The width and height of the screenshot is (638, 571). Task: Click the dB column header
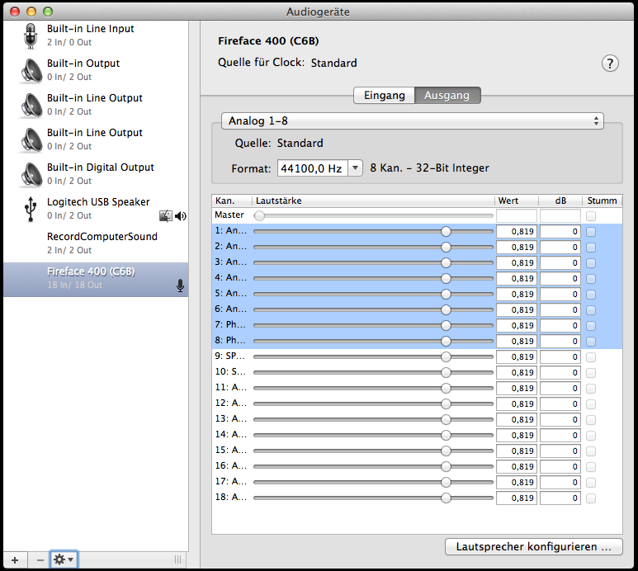tap(560, 201)
